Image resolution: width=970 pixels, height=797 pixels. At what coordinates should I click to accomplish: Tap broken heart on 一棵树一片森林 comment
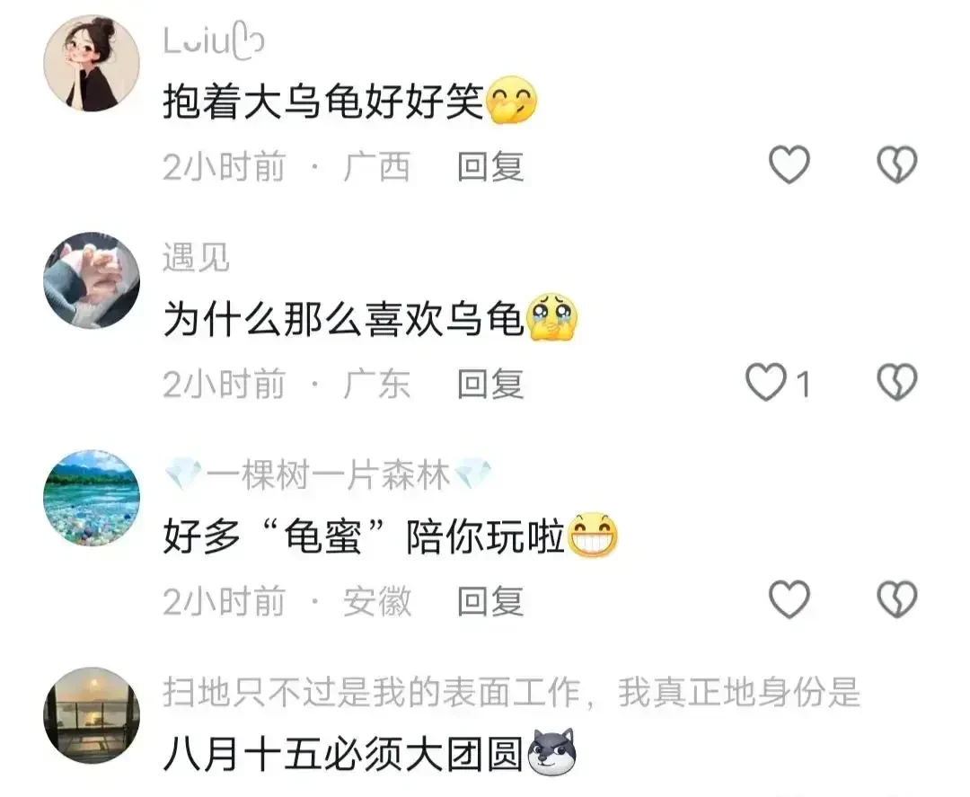pos(897,599)
